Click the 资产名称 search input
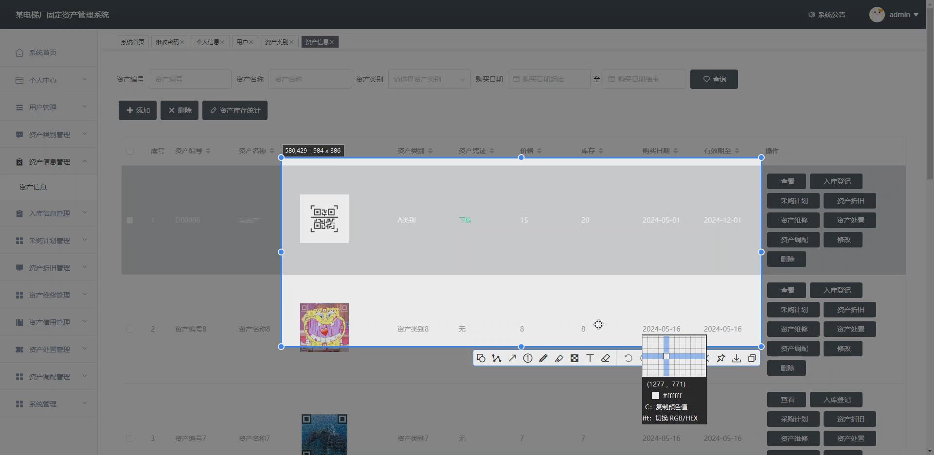934x455 pixels. click(309, 79)
